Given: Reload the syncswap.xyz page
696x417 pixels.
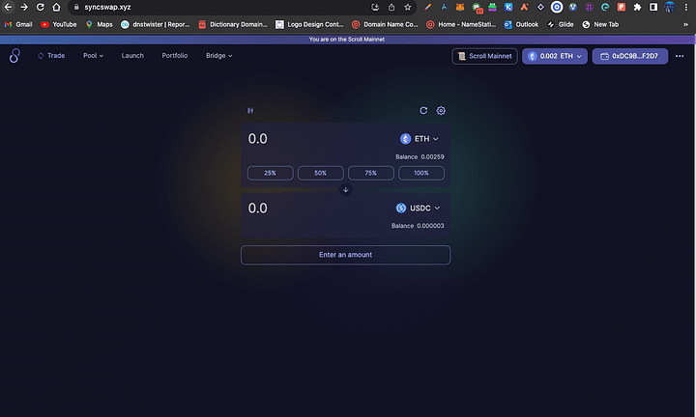Looking at the screenshot, I should coord(40,7).
